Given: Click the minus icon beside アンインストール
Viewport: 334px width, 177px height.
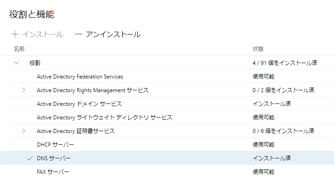Looking at the screenshot, I should [x=79, y=34].
